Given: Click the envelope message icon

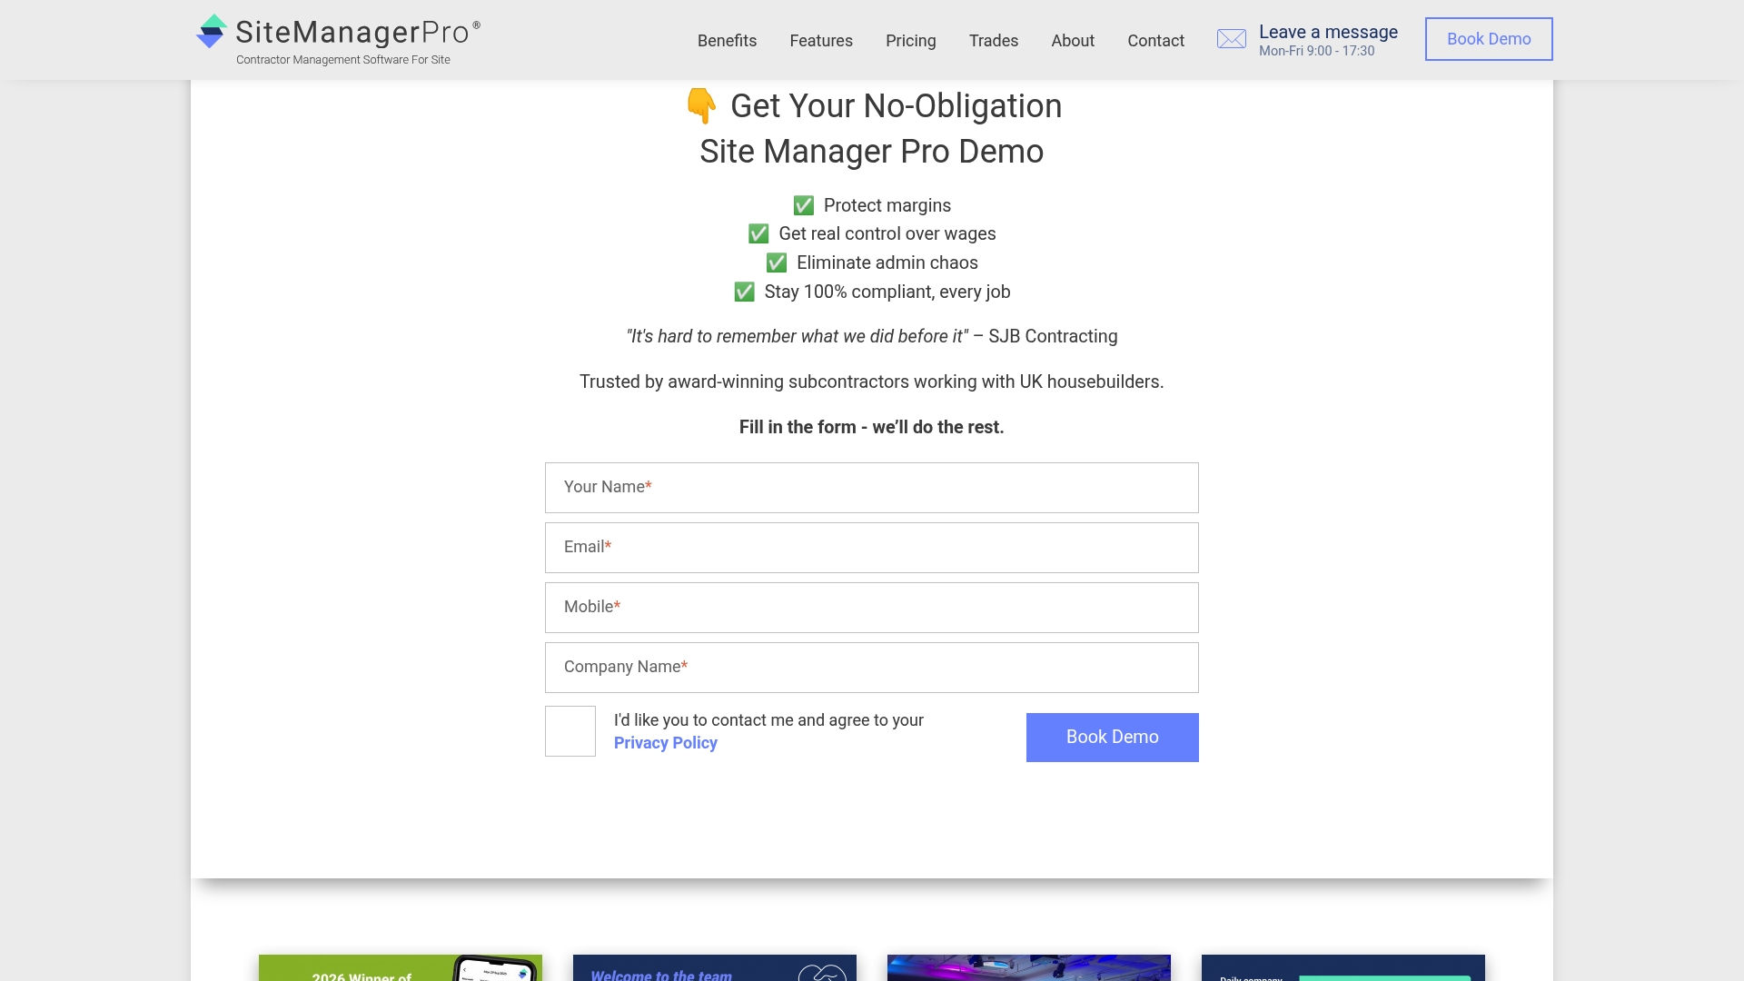Looking at the screenshot, I should point(1232,39).
